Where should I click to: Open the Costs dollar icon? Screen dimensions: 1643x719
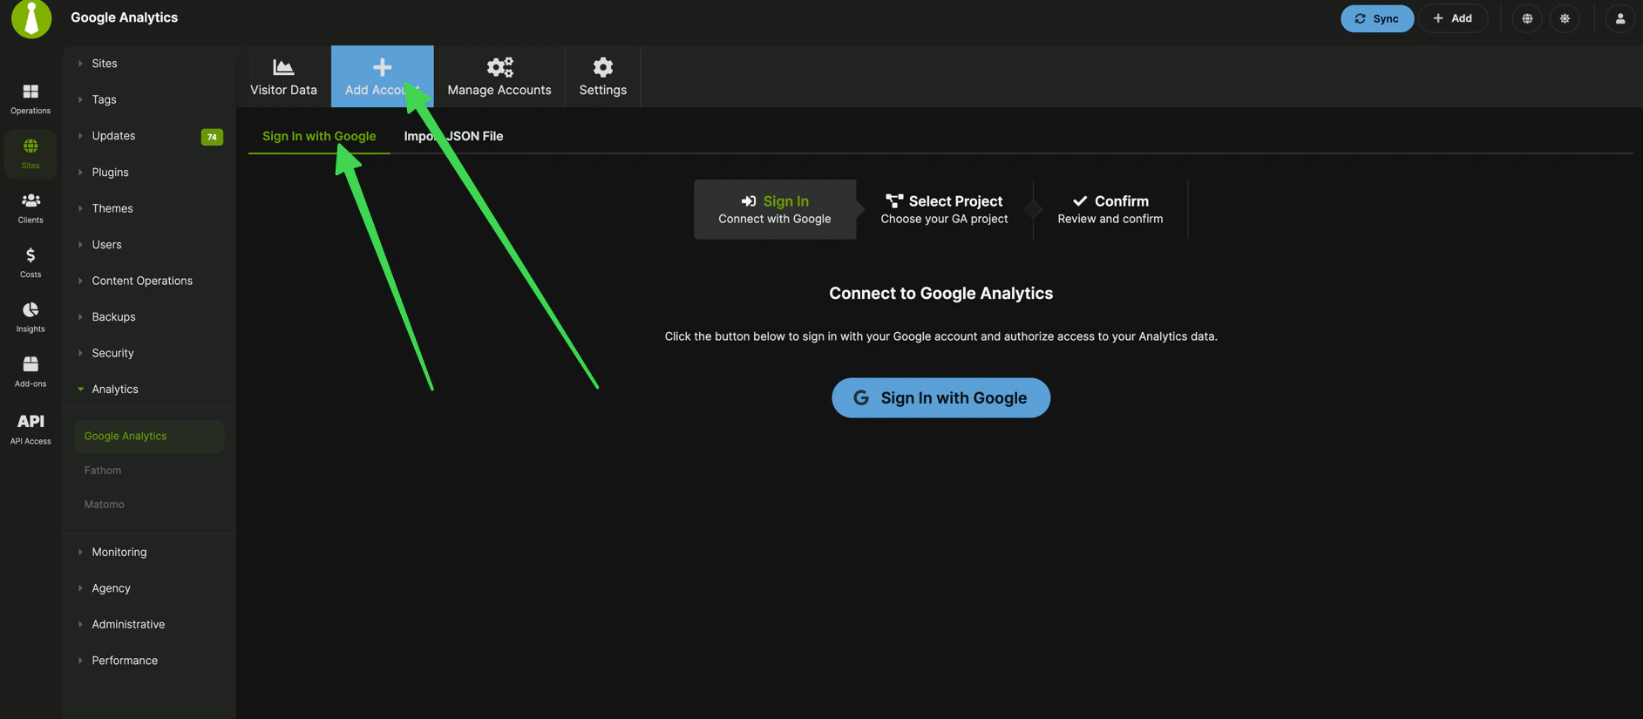(31, 255)
